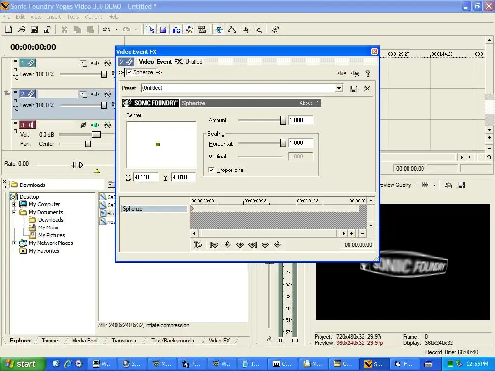Select the Spherize keyframe track row

click(154, 209)
